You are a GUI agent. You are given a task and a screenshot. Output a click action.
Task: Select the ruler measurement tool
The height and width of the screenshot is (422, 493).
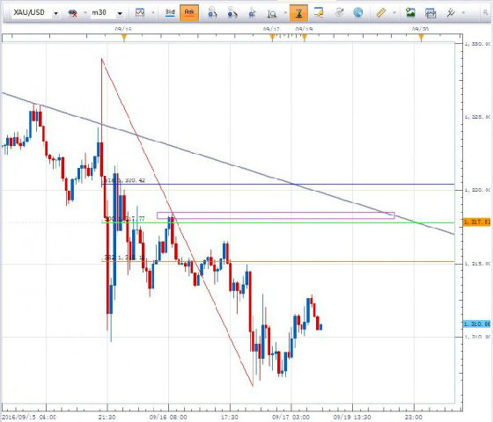(x=380, y=13)
